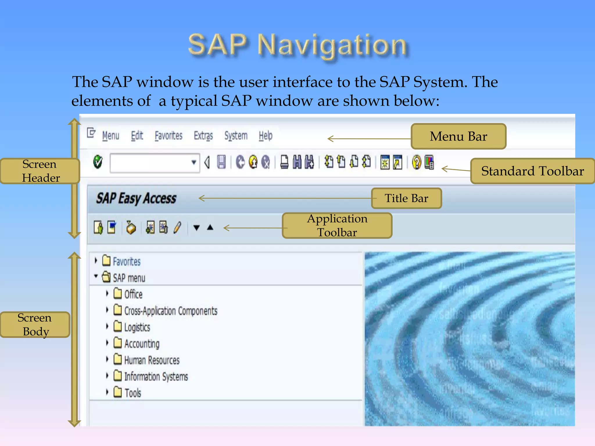Select 'Cross-Application Components' tree label
This screenshot has height=446, width=595.
pyautogui.click(x=171, y=311)
